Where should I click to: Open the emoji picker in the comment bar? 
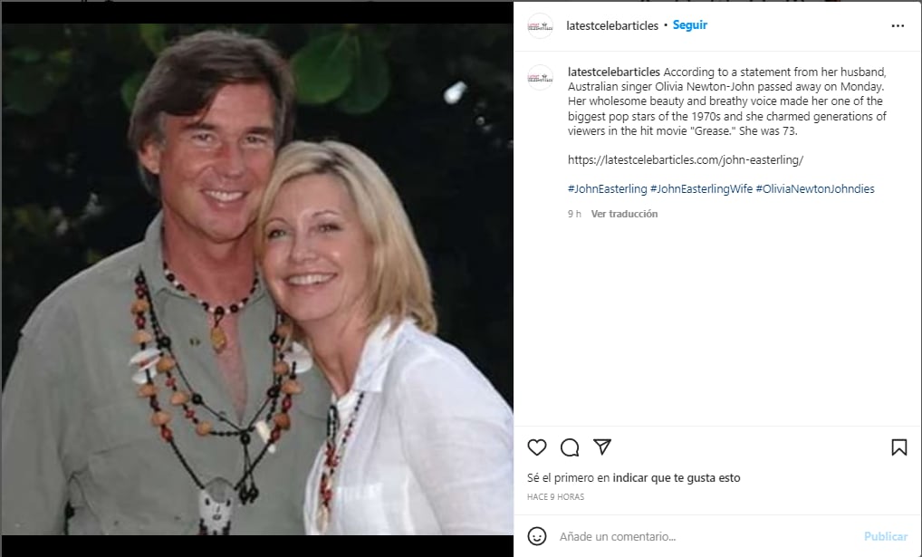coord(536,535)
